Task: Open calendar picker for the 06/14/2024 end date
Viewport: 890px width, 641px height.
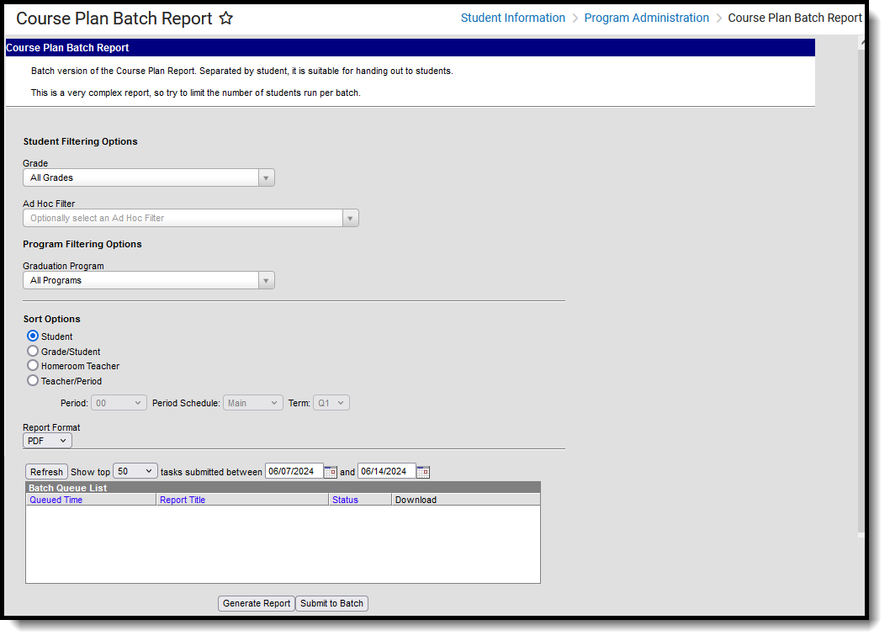Action: pos(423,472)
